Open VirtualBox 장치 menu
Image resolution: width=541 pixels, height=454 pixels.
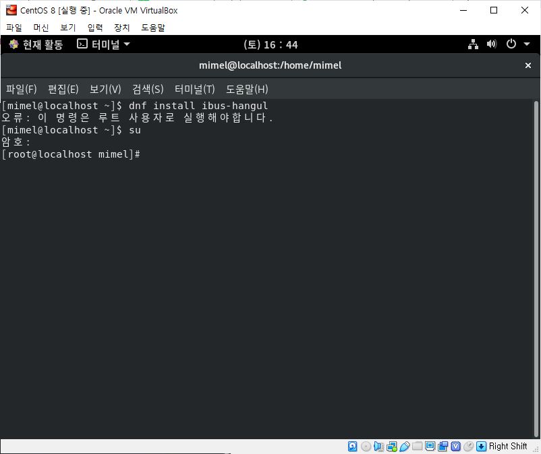(x=122, y=28)
